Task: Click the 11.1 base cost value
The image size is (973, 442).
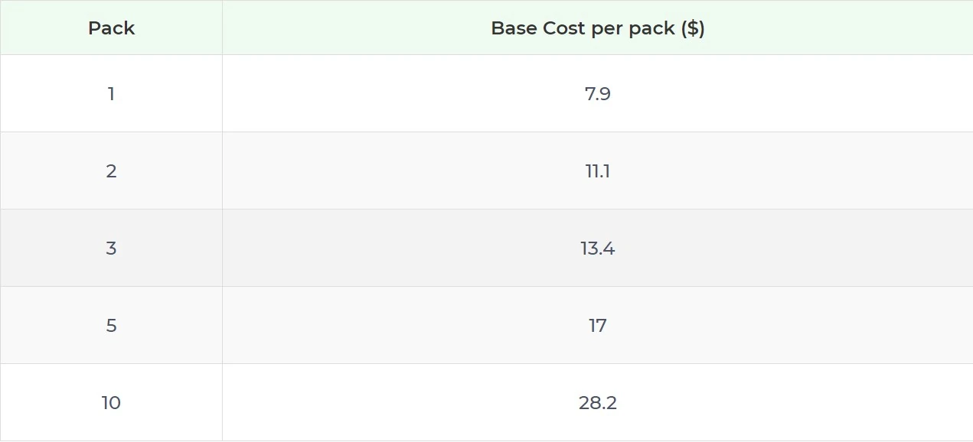Action: coord(597,171)
